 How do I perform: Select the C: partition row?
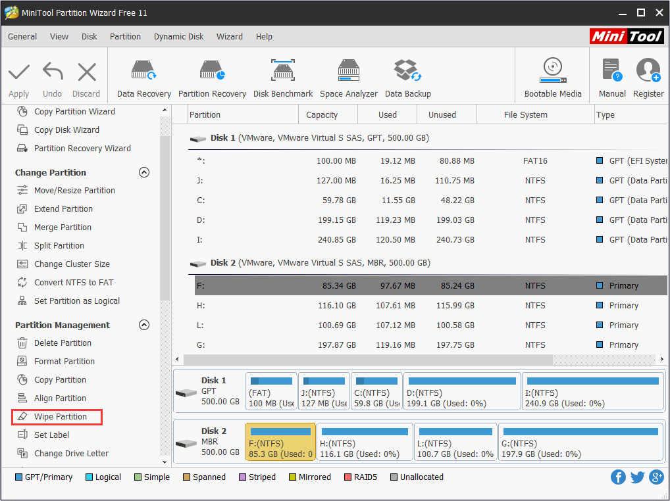tap(430, 200)
